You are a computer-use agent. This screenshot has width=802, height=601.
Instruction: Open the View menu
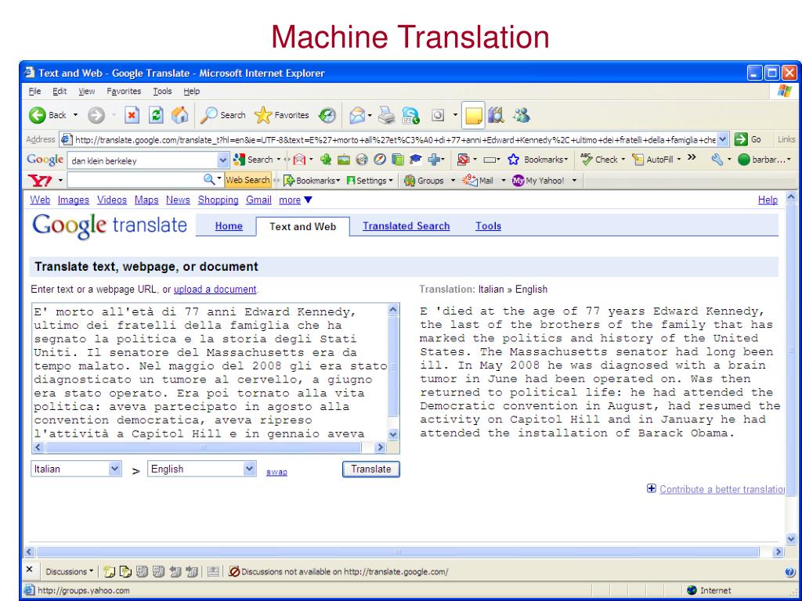(x=86, y=91)
